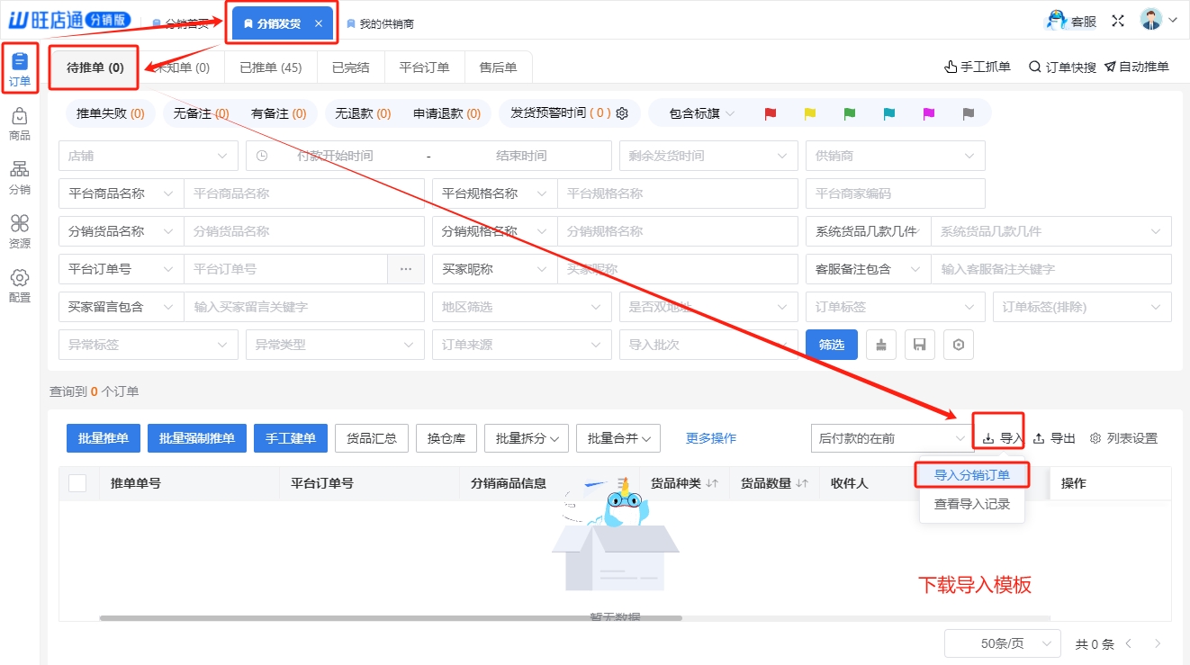Open 发货预警时间 gear settings
The image size is (1190, 665).
(x=622, y=113)
